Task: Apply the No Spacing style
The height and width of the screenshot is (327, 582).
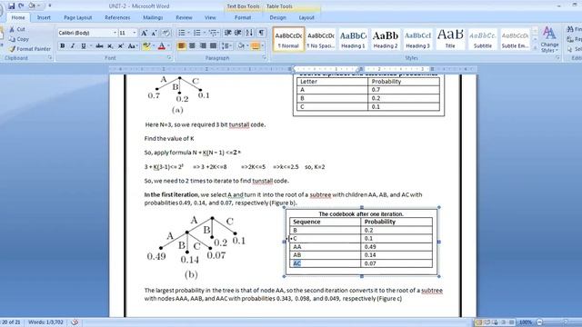Action: [321, 39]
